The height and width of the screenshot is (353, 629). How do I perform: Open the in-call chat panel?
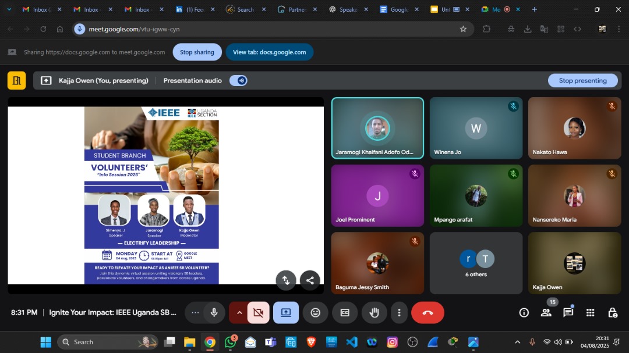click(x=568, y=312)
